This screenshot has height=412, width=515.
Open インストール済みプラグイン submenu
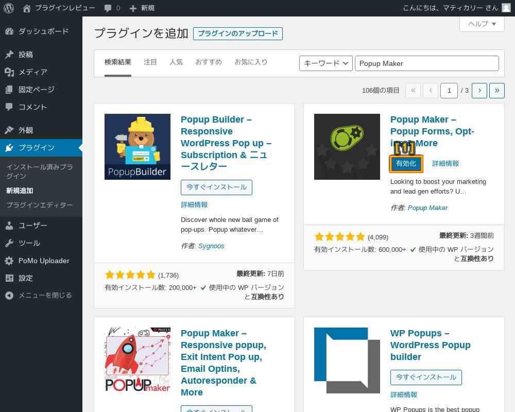(40, 171)
